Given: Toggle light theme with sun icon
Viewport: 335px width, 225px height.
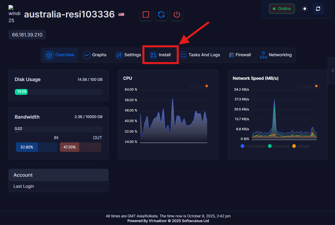Looking at the screenshot, I should point(305,9).
